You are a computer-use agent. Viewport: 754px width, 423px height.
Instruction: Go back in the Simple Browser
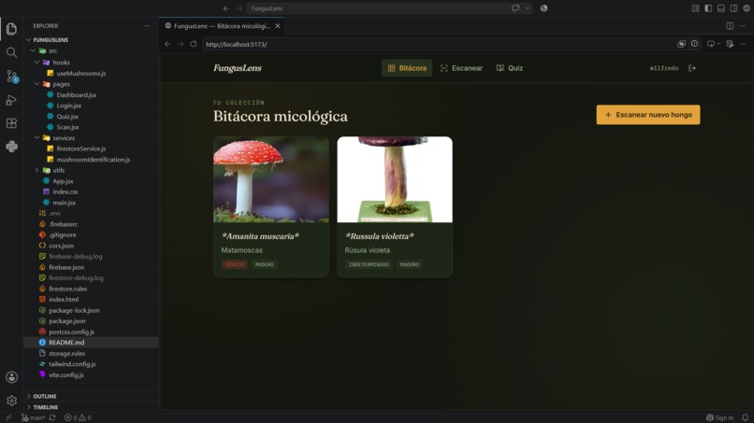coord(167,44)
